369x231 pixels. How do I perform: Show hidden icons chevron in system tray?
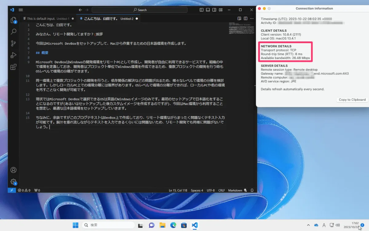308,225
